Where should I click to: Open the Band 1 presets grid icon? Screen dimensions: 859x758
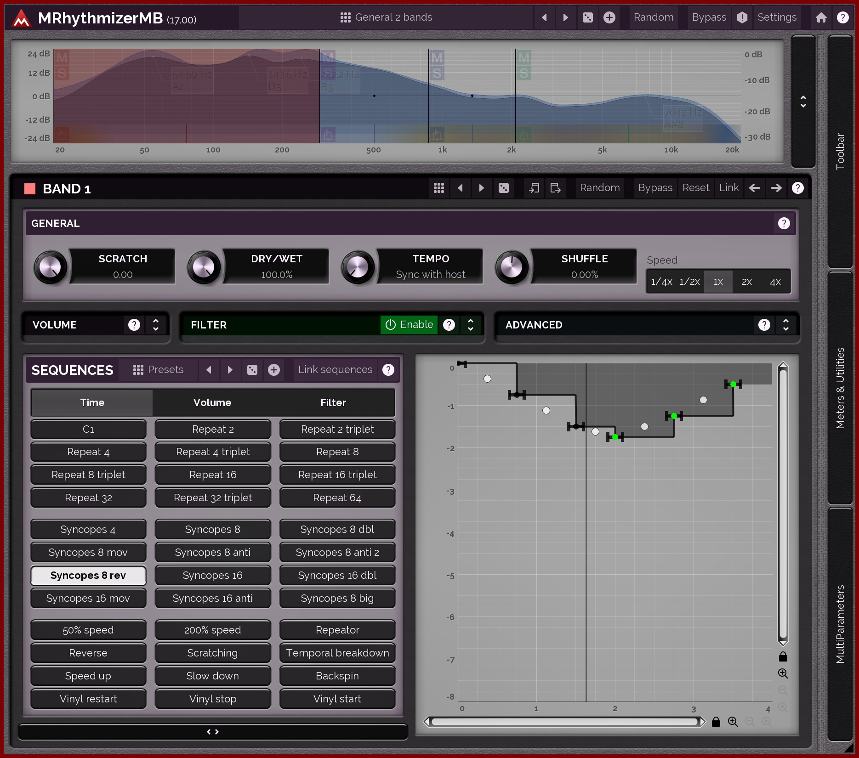coord(438,188)
